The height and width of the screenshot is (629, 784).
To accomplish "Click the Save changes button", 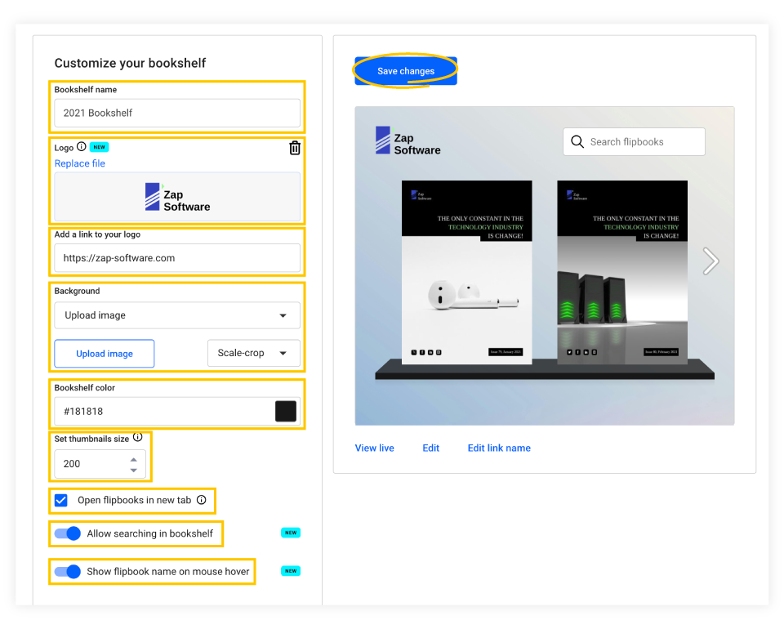I will click(x=404, y=70).
